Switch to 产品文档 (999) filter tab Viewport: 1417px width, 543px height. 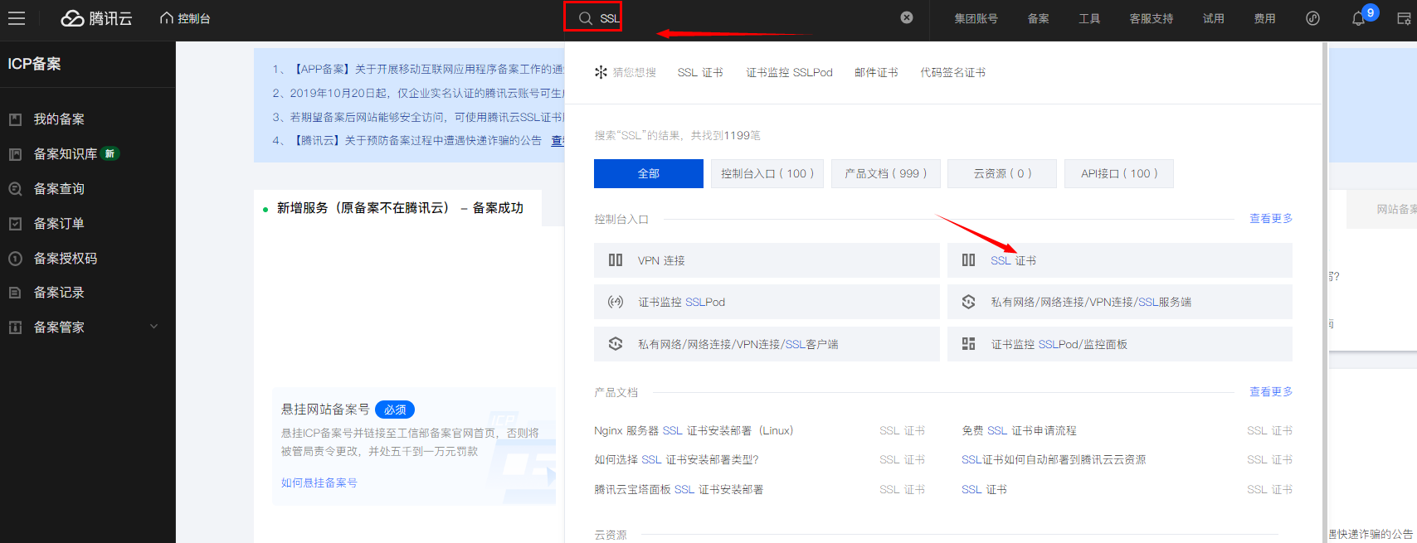pos(885,173)
